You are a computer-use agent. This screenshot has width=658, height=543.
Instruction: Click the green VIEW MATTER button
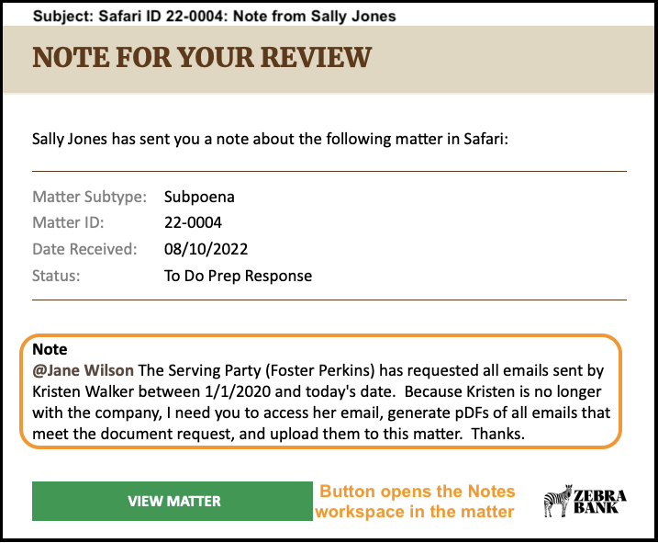[x=172, y=501]
